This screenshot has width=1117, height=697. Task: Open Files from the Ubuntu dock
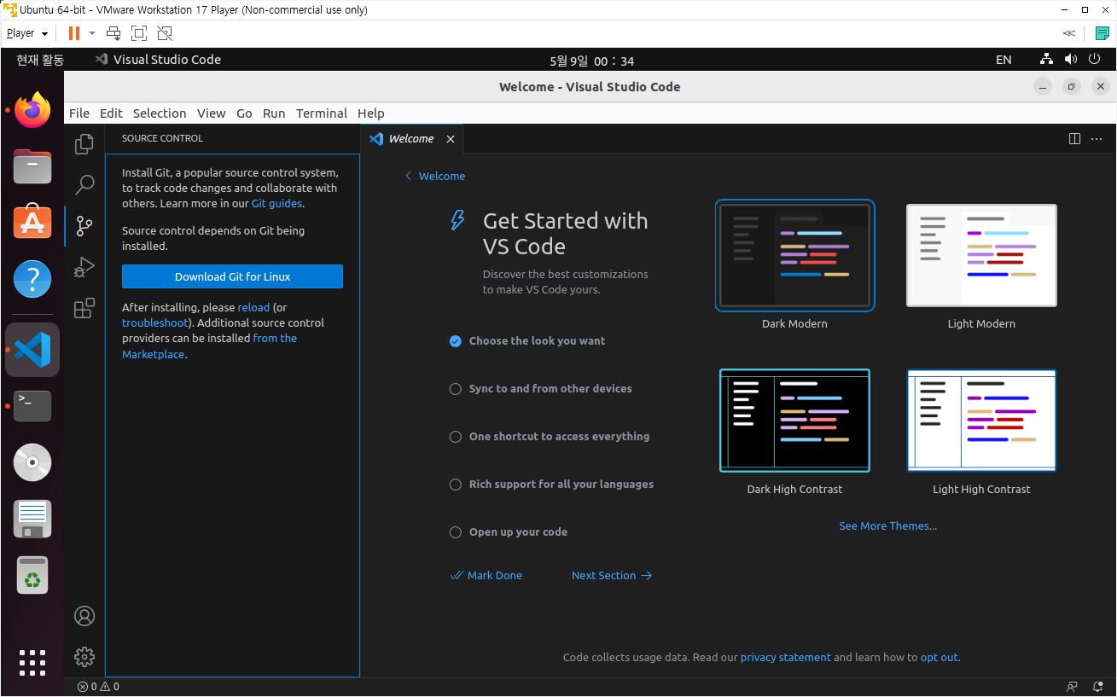(x=32, y=166)
